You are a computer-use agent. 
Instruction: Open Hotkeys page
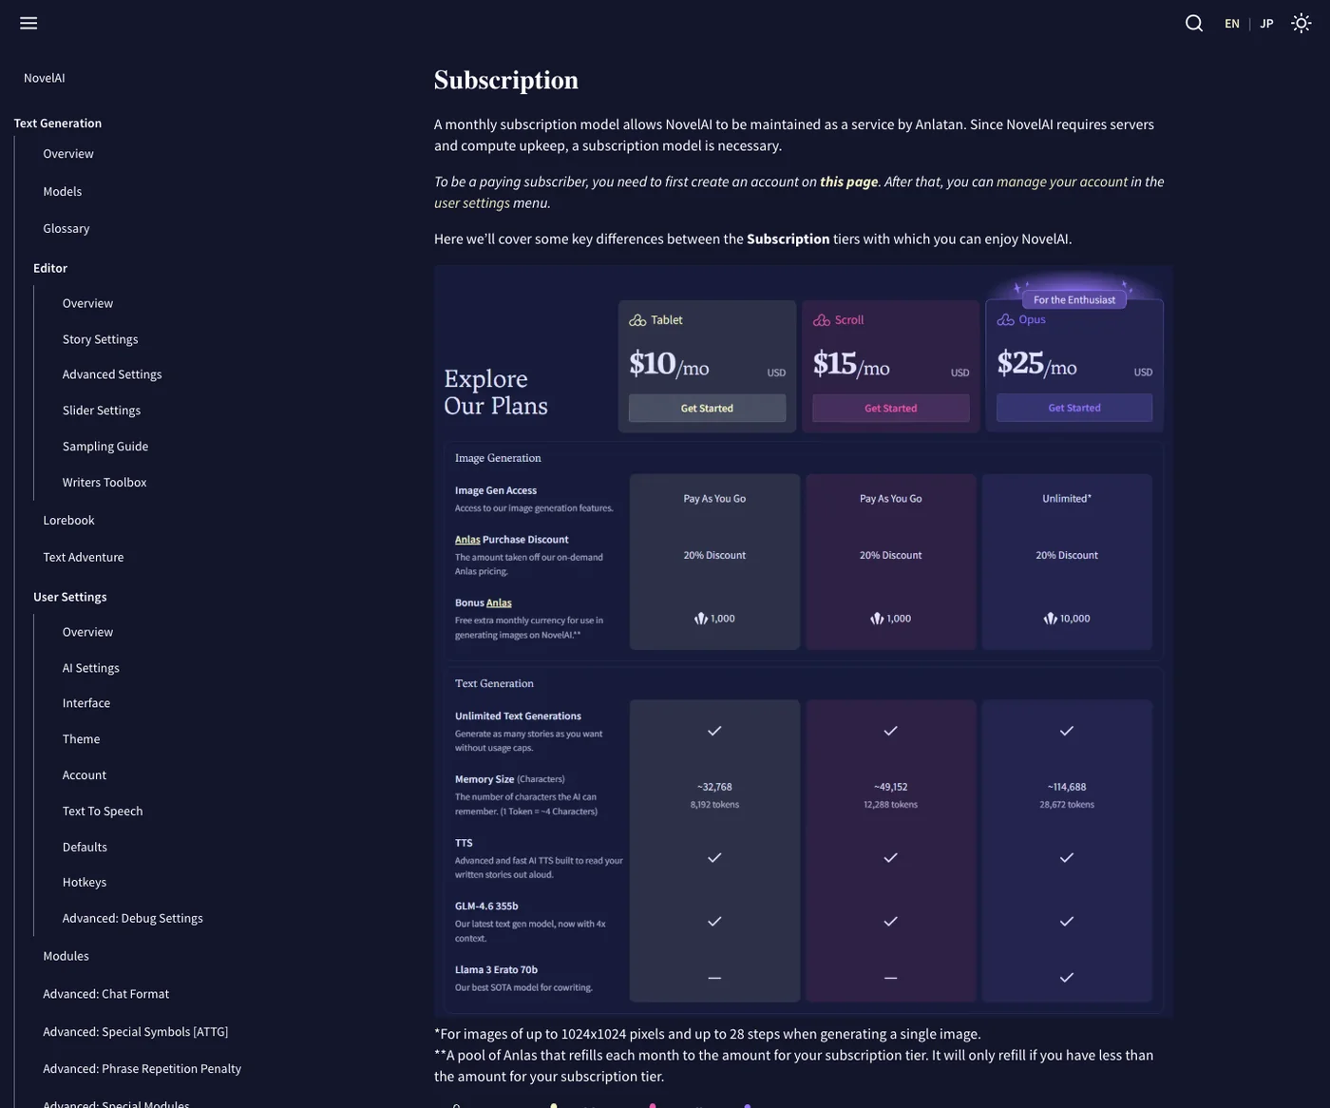click(85, 883)
